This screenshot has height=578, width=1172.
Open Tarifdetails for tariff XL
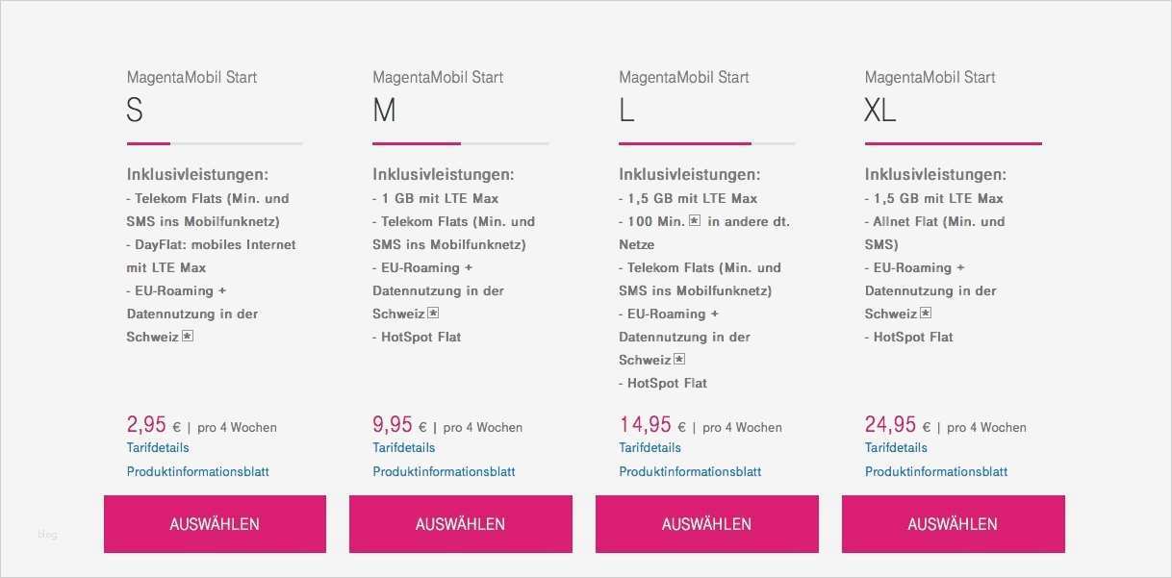896,447
